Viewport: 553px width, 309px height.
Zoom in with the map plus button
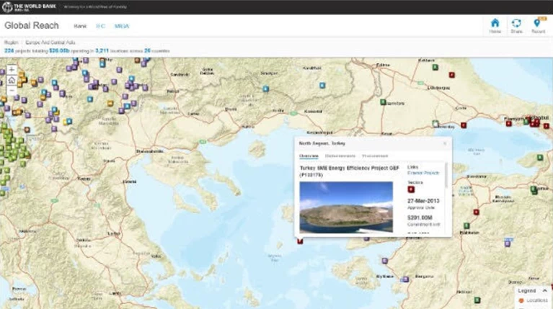pos(12,69)
